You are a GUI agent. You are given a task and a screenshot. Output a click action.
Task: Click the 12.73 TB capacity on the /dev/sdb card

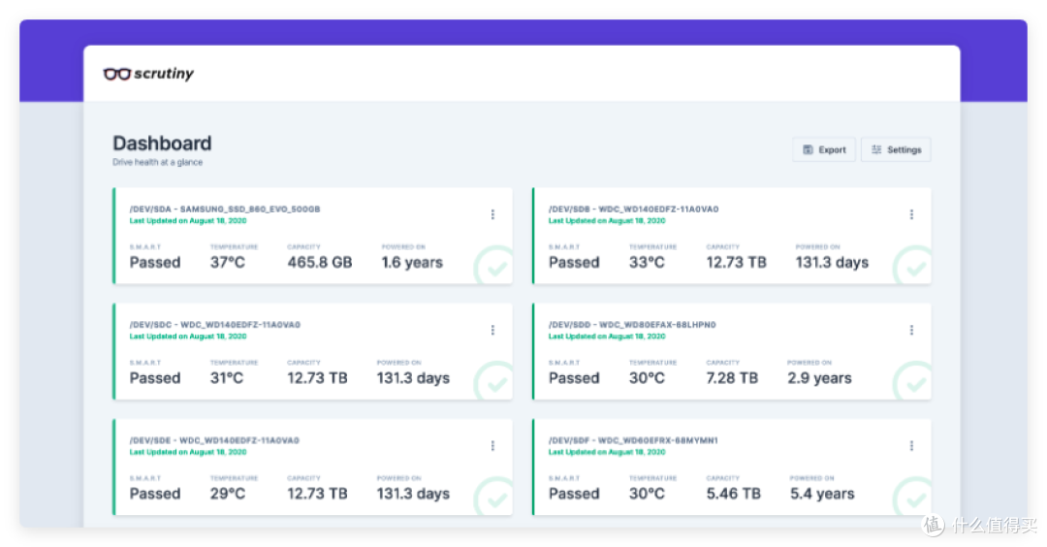pyautogui.click(x=737, y=263)
